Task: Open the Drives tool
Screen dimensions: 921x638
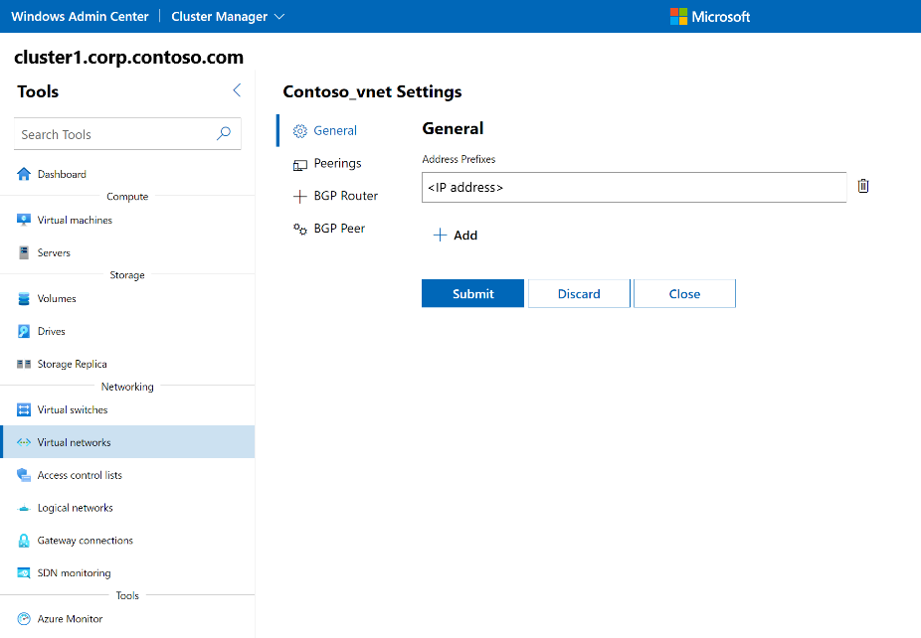Action: point(57,331)
